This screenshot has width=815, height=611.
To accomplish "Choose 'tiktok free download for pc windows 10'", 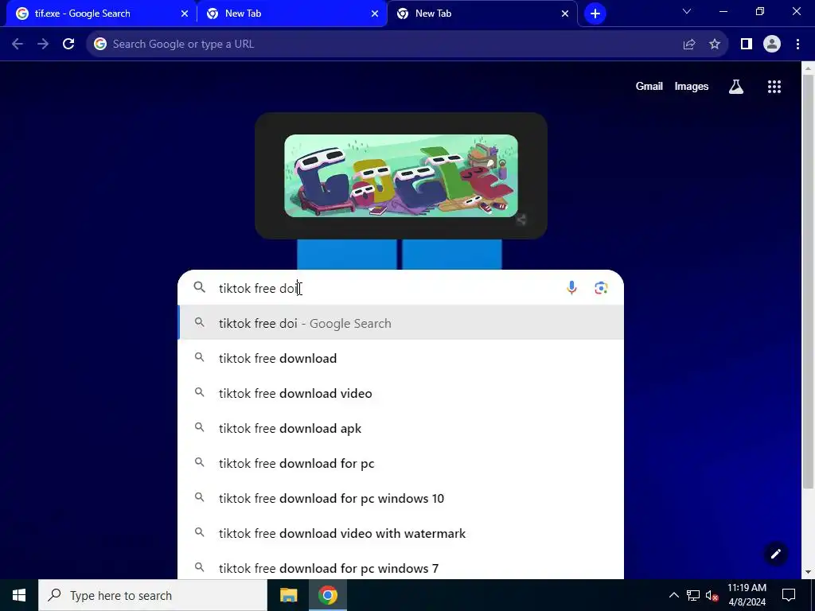I will [401, 499].
